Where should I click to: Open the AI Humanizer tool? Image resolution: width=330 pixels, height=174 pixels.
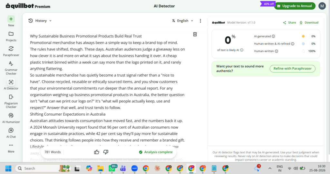point(11,115)
